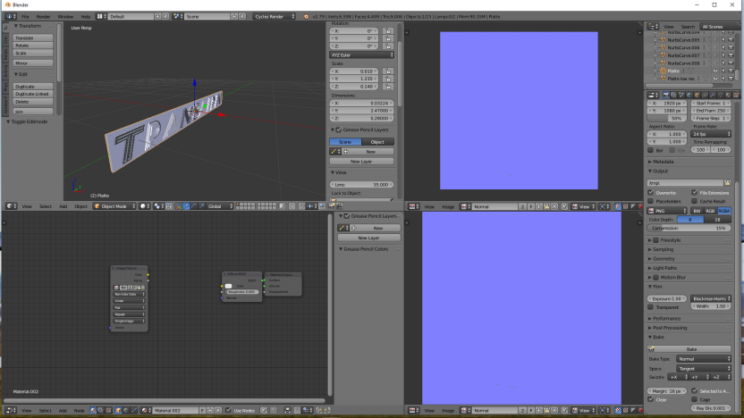Image resolution: width=744 pixels, height=418 pixels.
Task: Click the NurbsCurve.007 curve icon
Action: click(663, 55)
